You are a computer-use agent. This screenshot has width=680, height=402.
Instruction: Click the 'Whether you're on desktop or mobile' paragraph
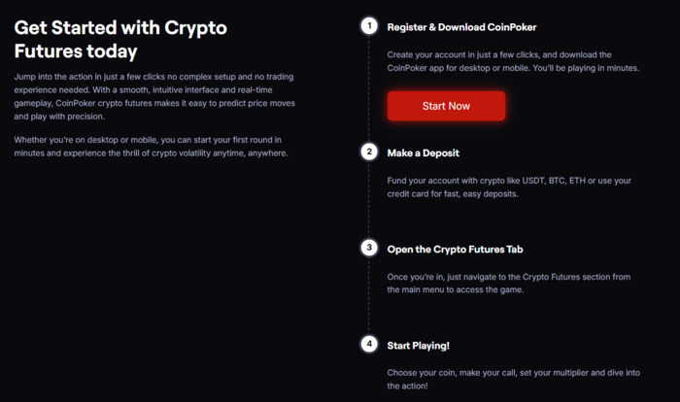coord(151,147)
